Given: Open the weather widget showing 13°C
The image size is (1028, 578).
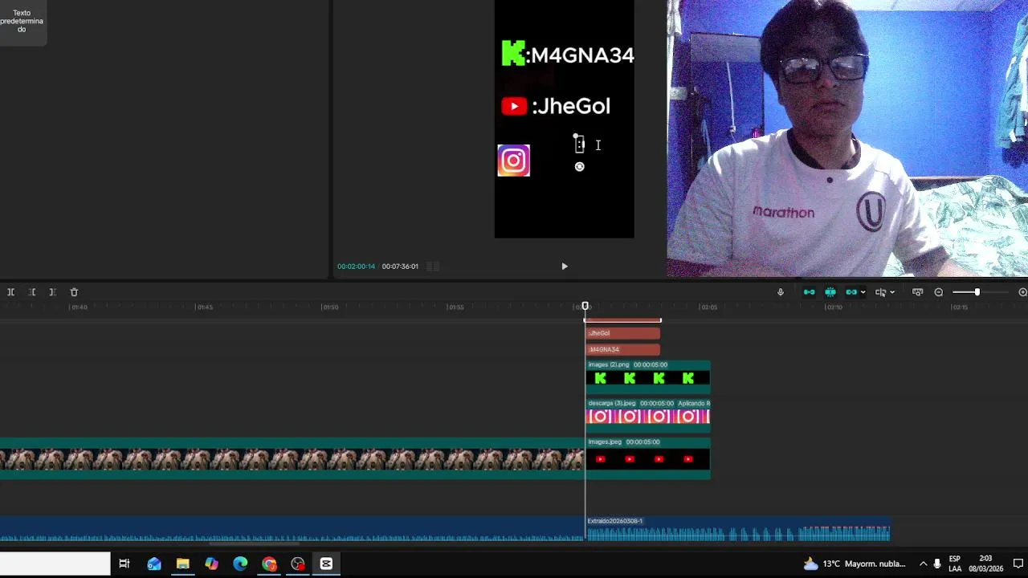Looking at the screenshot, I should (854, 564).
